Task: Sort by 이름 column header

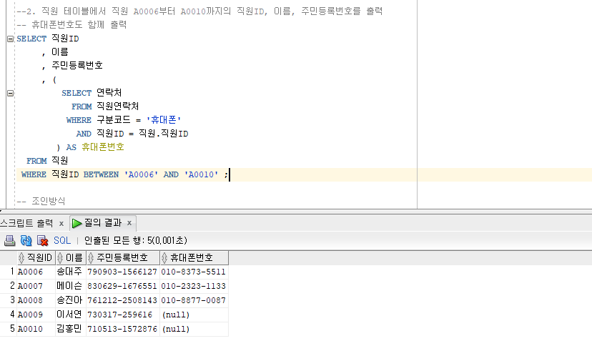Action: 71,257
